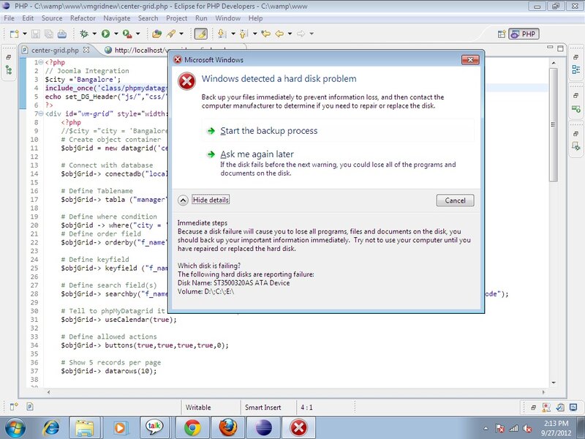
Task: Click the muted volume tray icon
Action: coord(527,429)
